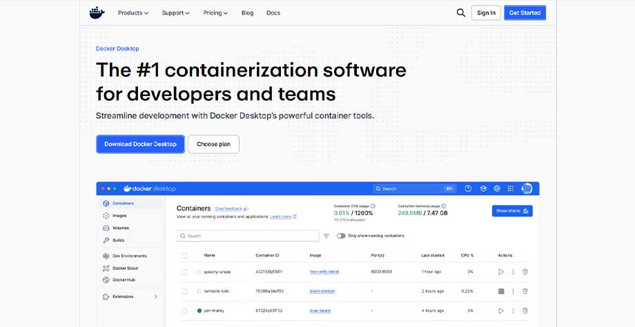Click the Get Started button
This screenshot has height=327, width=635.
point(525,13)
